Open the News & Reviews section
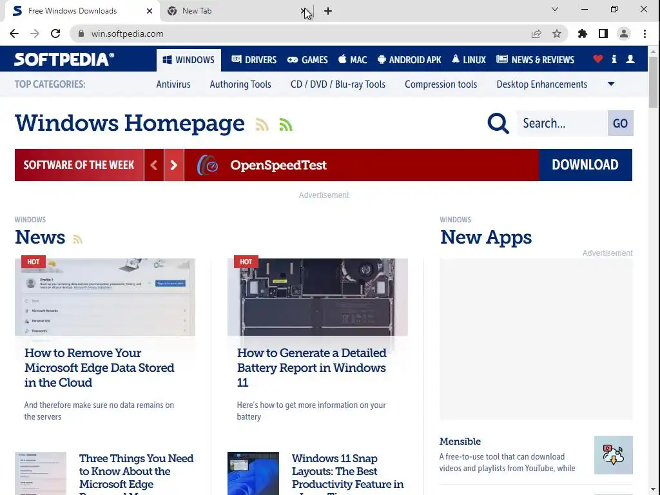 point(535,60)
